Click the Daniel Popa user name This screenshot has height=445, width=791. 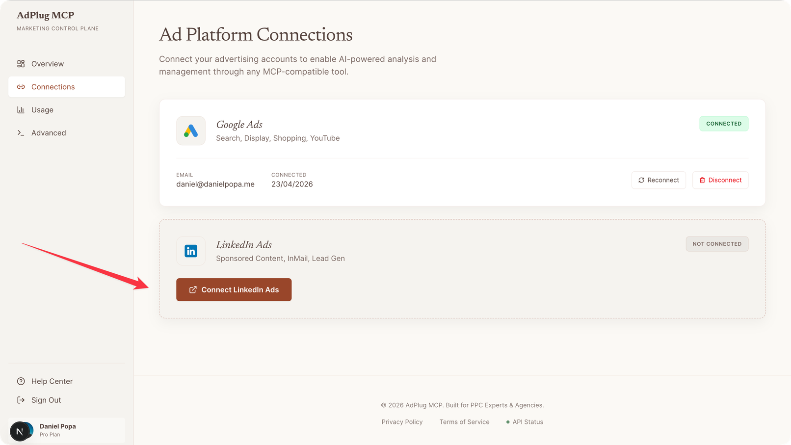click(x=58, y=426)
